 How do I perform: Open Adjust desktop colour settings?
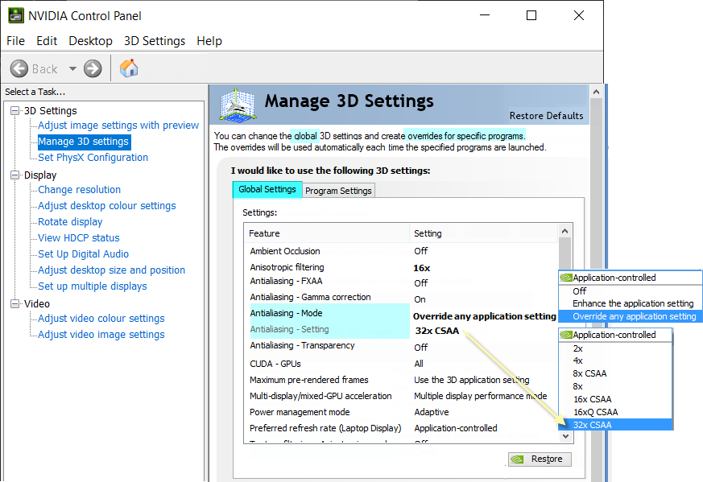[x=106, y=206]
